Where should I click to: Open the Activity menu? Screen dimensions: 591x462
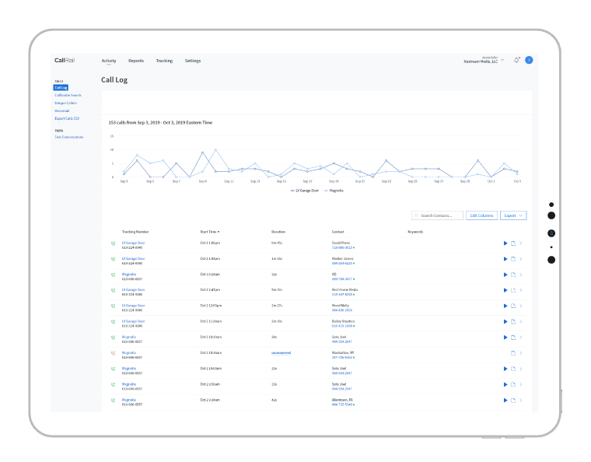(109, 61)
